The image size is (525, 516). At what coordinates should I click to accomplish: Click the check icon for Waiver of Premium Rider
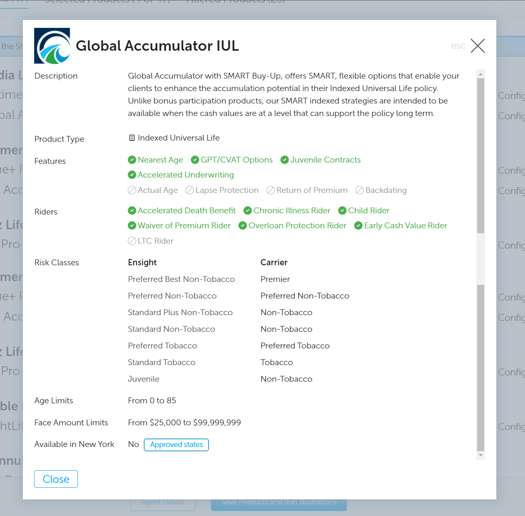point(132,225)
